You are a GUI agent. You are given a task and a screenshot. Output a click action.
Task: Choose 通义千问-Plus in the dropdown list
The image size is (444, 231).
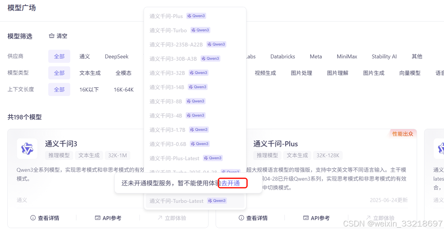195,16
